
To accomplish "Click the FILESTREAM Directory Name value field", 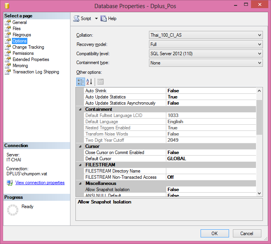I will point(211,171).
